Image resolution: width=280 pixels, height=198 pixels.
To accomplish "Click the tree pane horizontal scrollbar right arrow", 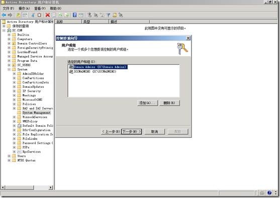I will [x=51, y=187].
